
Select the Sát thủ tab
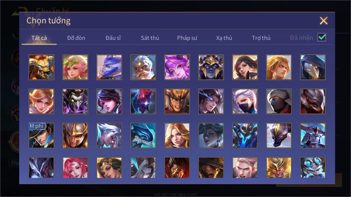[150, 38]
